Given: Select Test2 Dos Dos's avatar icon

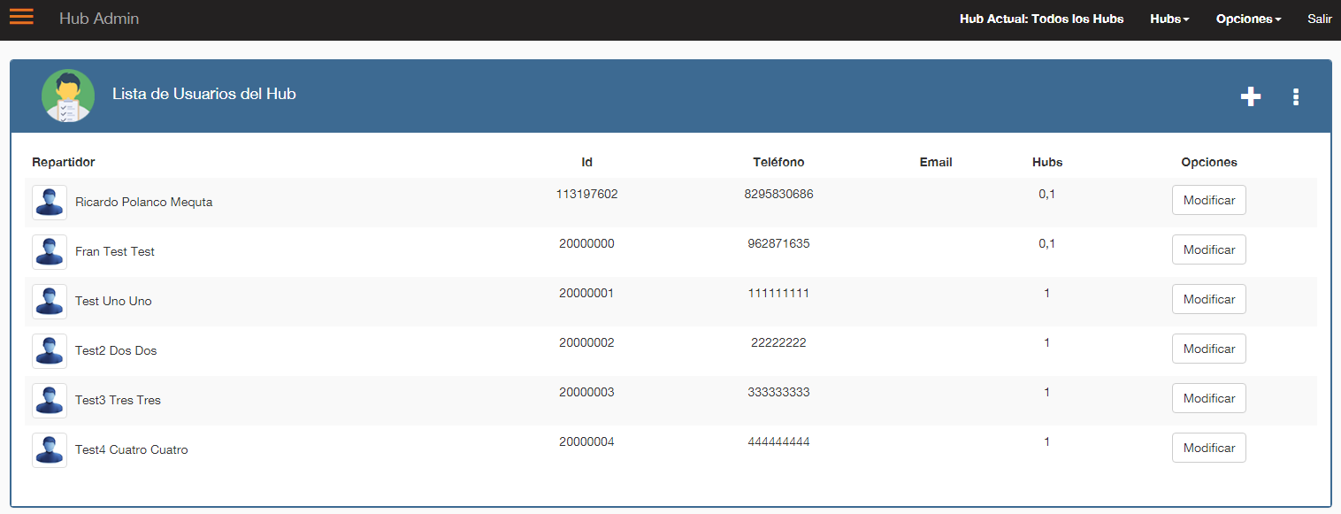Looking at the screenshot, I should point(50,351).
